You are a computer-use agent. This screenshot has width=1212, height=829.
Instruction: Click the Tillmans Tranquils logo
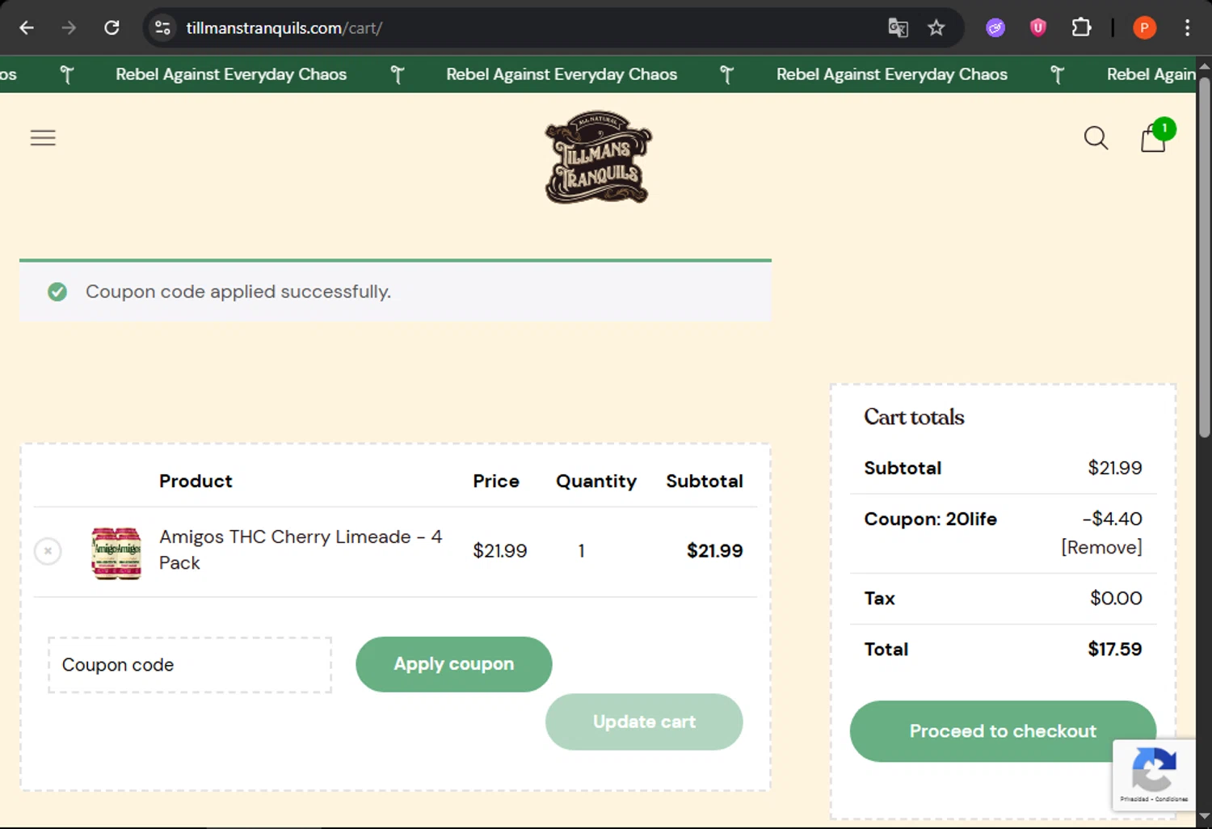tap(598, 157)
